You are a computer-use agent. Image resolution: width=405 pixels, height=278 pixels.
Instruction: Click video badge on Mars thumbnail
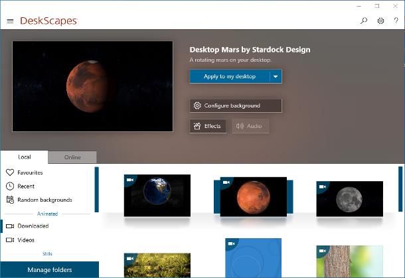[226, 182]
